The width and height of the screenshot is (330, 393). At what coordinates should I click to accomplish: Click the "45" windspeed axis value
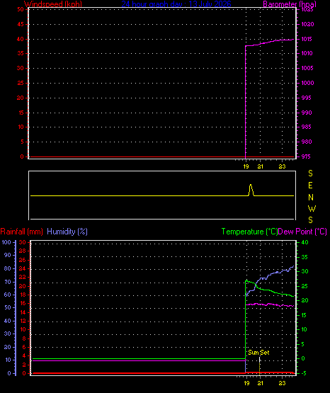pos(21,24)
